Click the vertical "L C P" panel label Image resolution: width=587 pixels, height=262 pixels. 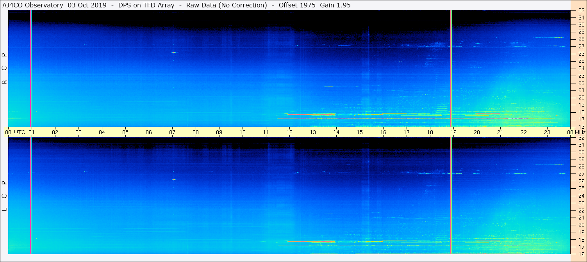click(4, 196)
